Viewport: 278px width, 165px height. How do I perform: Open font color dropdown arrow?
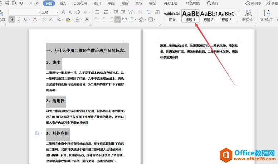[82, 19]
